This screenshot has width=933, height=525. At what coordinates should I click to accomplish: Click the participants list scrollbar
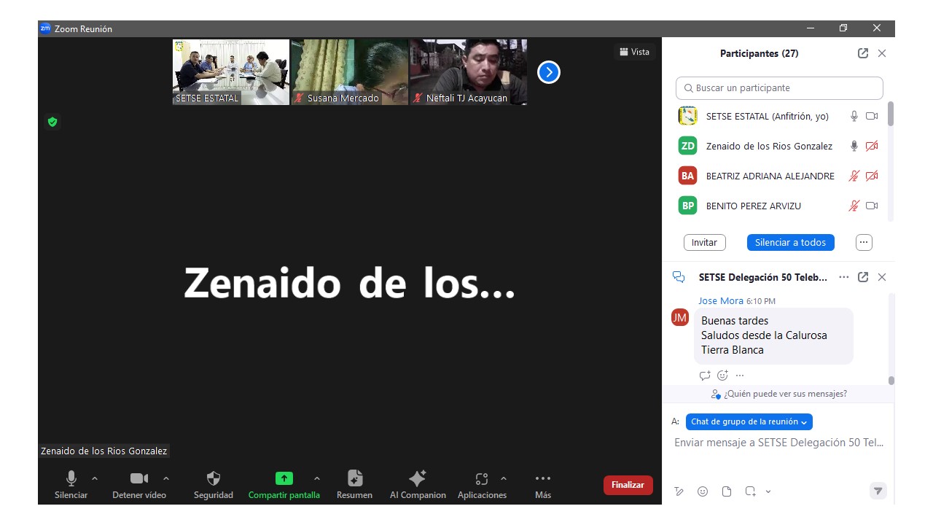pyautogui.click(x=891, y=115)
